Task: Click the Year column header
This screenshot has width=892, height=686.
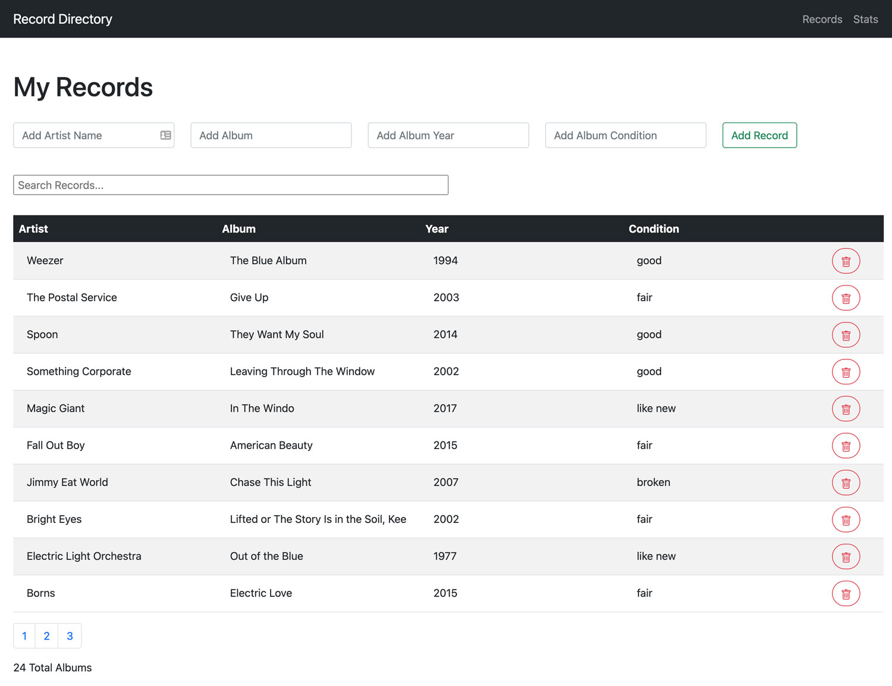Action: 436,229
